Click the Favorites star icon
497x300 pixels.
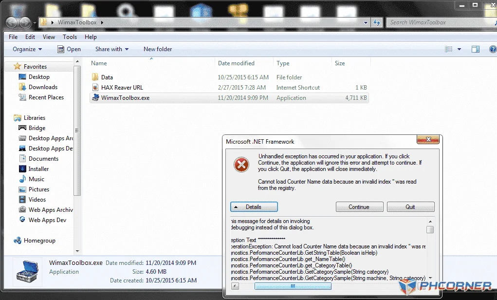[x=17, y=66]
